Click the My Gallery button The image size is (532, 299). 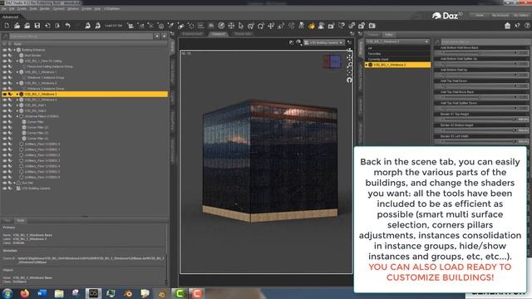[521, 16]
